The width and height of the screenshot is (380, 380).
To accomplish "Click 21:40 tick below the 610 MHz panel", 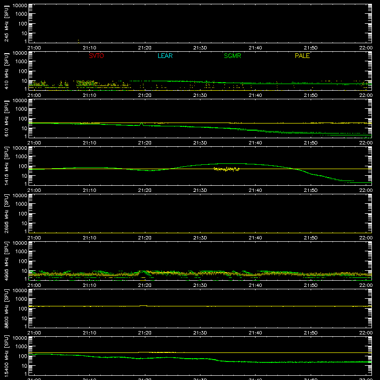I will (x=255, y=143).
